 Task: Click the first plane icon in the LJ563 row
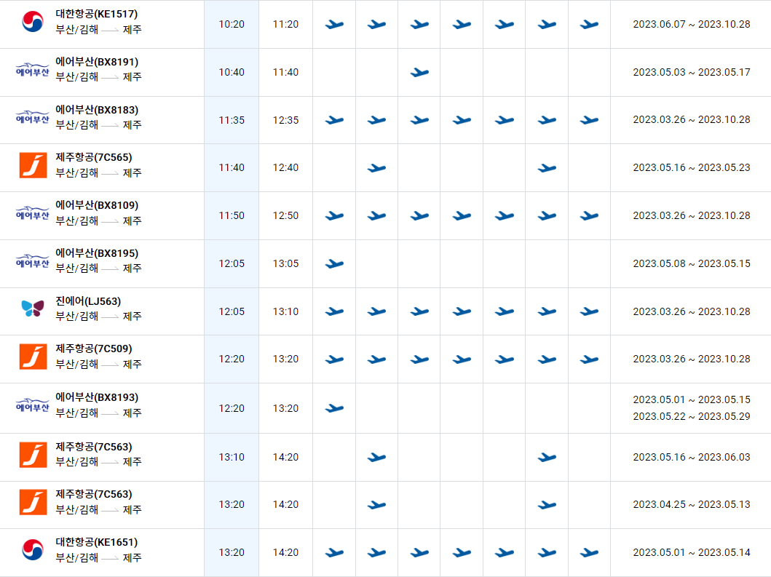[334, 311]
